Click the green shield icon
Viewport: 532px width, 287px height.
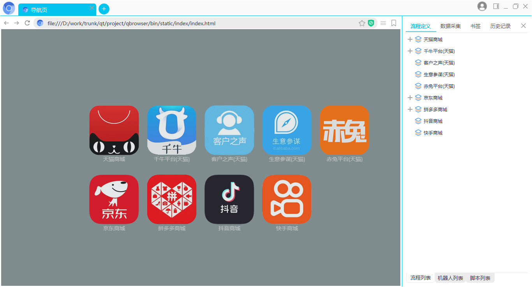pos(371,23)
